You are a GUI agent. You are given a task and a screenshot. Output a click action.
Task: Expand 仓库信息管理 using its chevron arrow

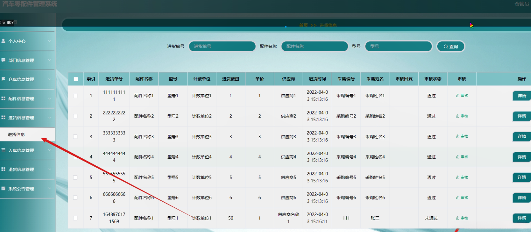click(50, 79)
